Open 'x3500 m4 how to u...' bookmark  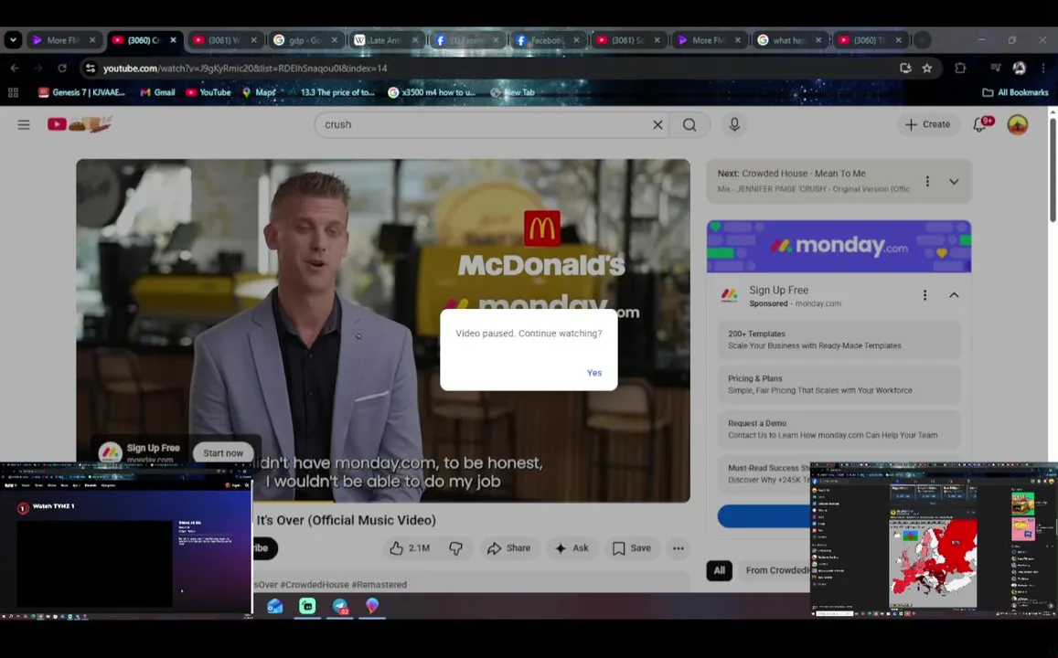pos(432,92)
